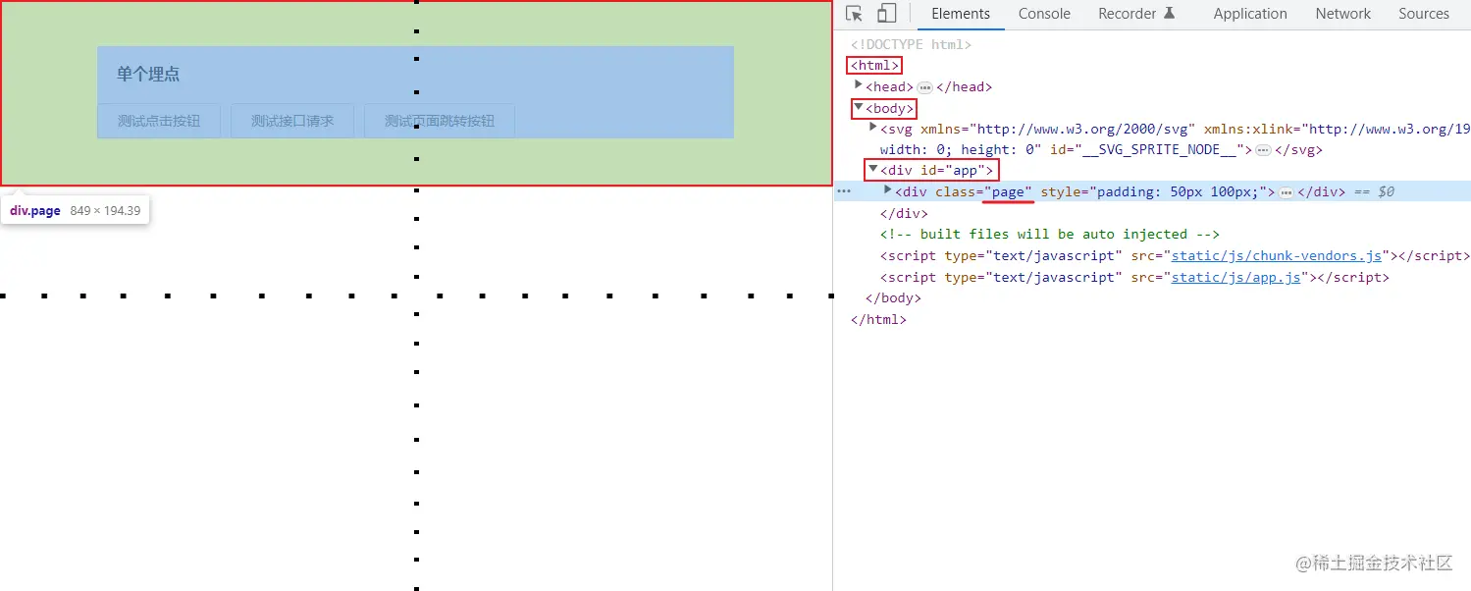Click the 测试接口请求 button
1471x591 pixels.
(x=292, y=121)
